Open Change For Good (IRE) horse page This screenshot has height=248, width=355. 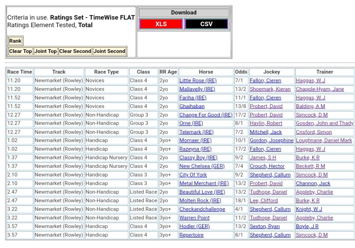pos(206,115)
